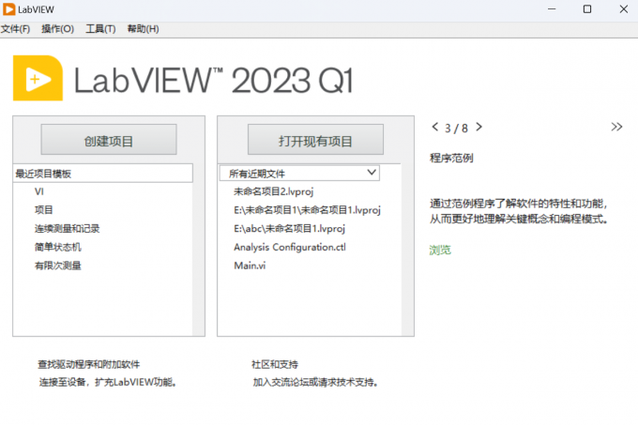Open recent file 未命名项目2.lvproj
This screenshot has width=638, height=425.
pos(273,191)
